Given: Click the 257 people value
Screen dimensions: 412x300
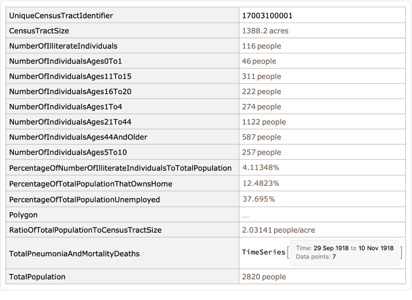Looking at the screenshot, I should pos(262,153).
